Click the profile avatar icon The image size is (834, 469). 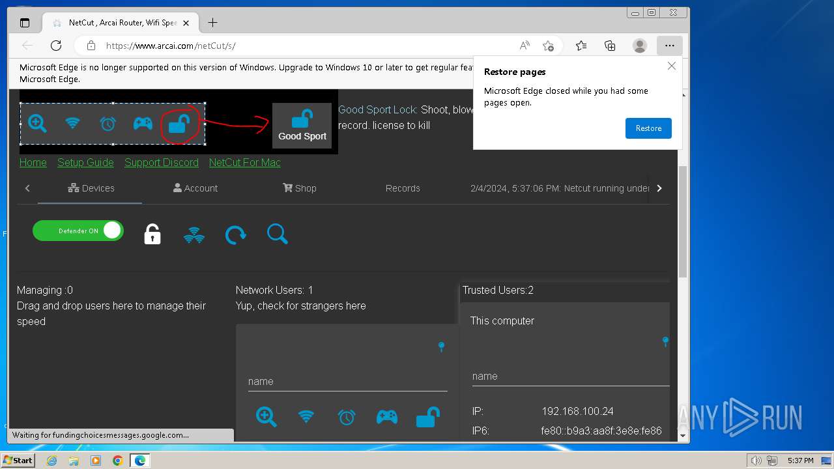coord(640,46)
